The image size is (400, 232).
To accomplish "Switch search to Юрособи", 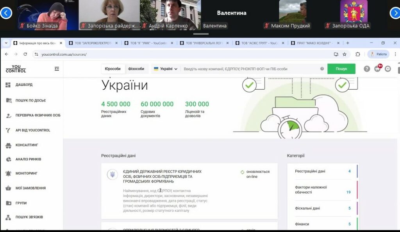I will pos(113,69).
